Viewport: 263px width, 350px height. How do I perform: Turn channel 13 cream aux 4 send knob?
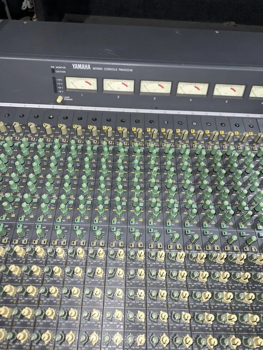coord(203,277)
